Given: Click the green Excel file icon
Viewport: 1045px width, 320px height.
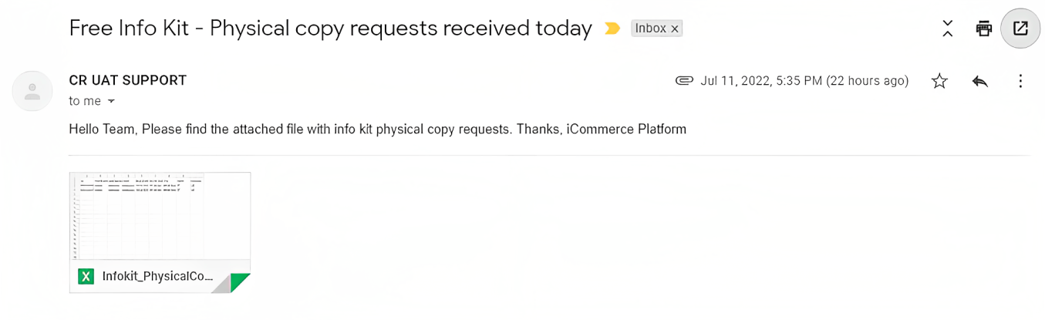Looking at the screenshot, I should pos(86,276).
